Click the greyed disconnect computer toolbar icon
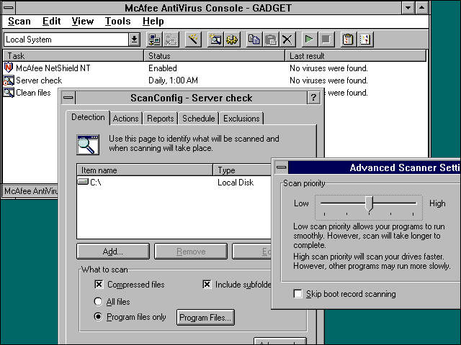 [x=171, y=40]
